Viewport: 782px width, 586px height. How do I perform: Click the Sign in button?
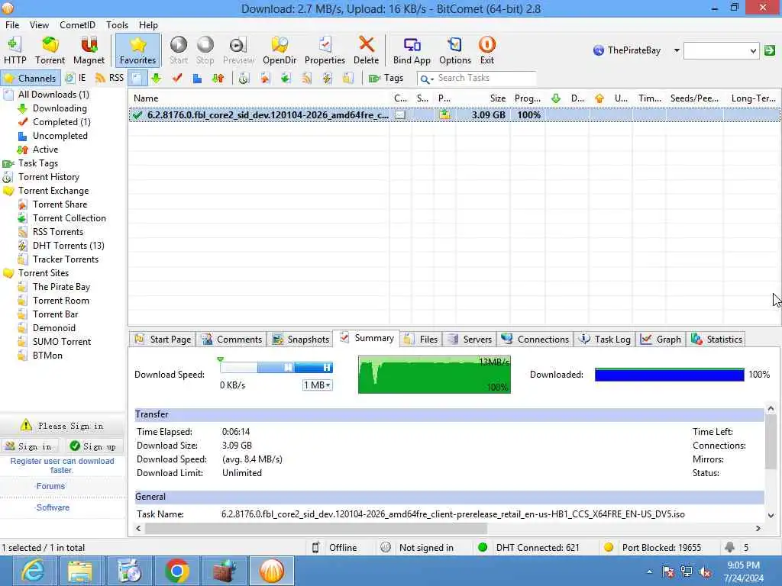tap(29, 446)
